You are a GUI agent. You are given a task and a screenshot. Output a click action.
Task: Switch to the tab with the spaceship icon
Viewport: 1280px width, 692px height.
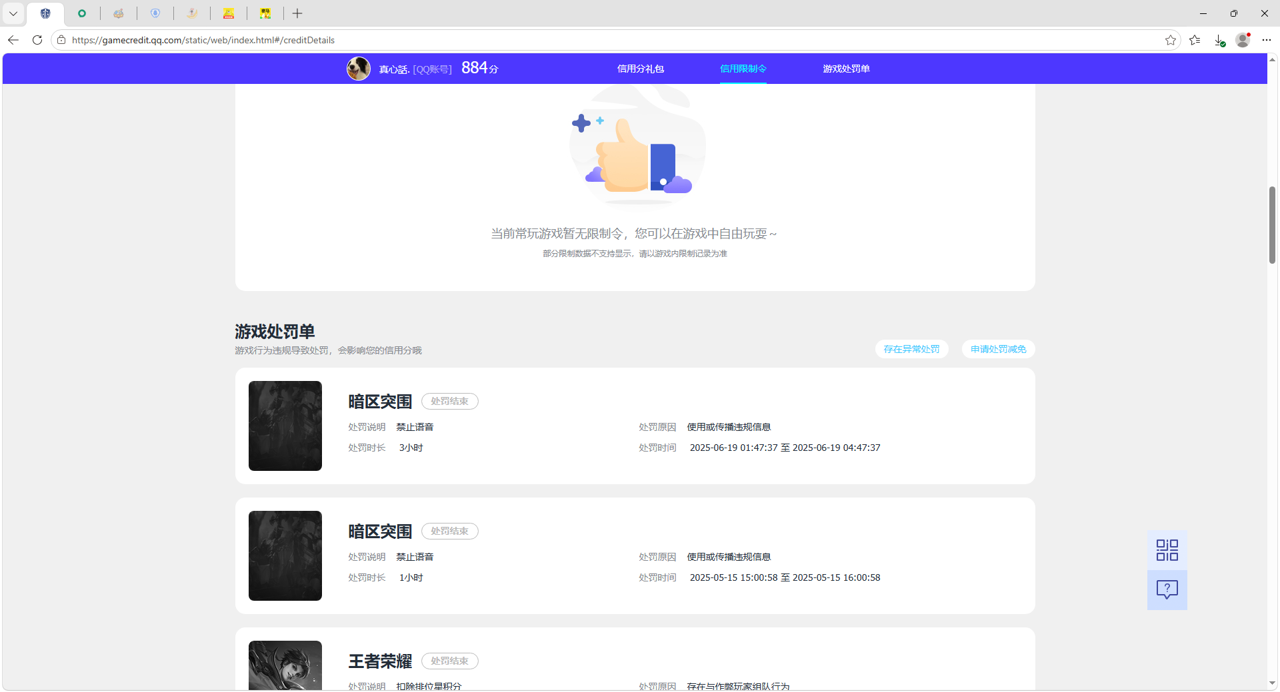click(119, 13)
